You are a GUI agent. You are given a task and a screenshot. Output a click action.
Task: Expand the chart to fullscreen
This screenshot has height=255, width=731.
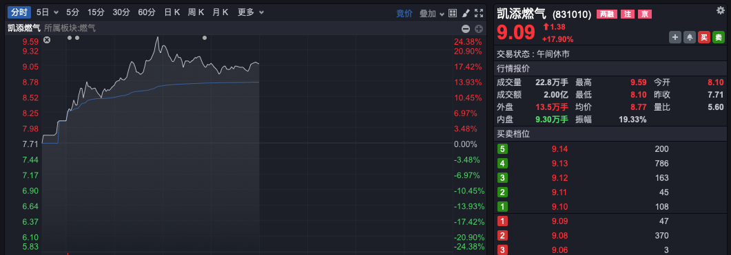pyautogui.click(x=478, y=13)
